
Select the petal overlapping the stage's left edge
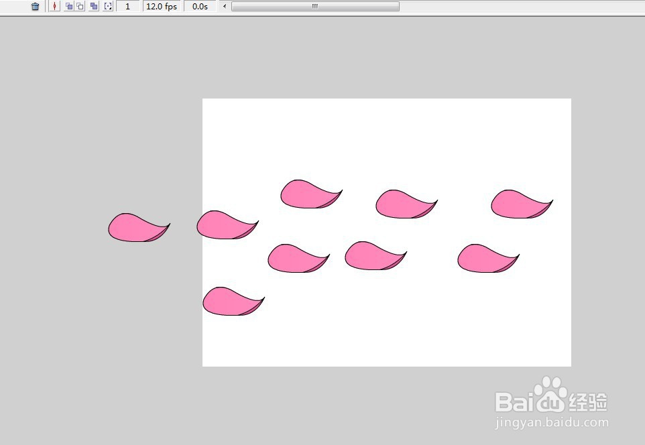coord(227,225)
